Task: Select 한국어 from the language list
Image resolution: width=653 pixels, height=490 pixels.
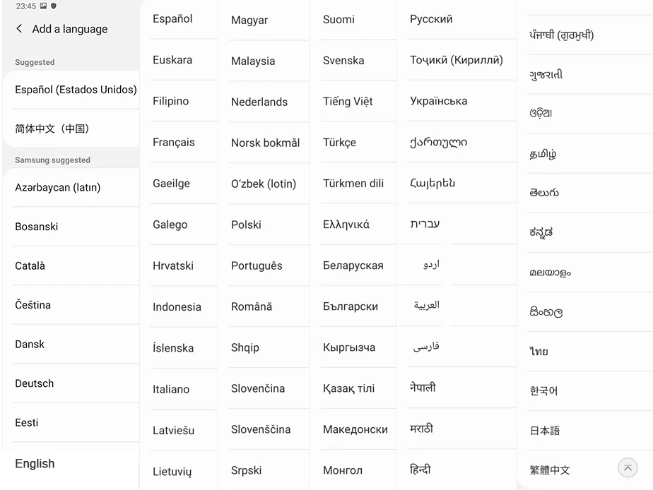Action: coord(544,390)
